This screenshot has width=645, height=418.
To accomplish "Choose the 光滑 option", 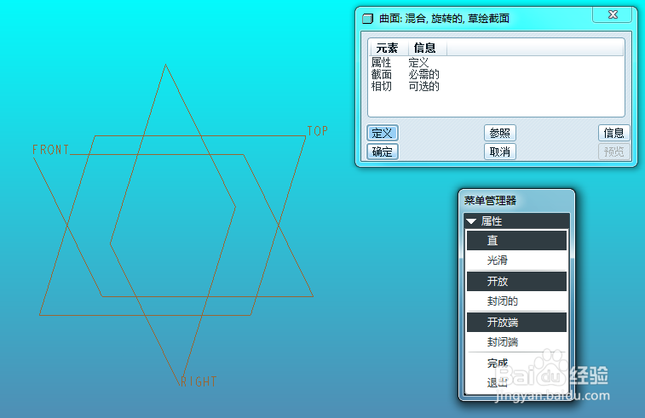I will [x=516, y=261].
